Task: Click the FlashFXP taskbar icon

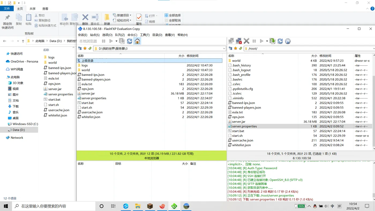Action: pyautogui.click(x=174, y=206)
